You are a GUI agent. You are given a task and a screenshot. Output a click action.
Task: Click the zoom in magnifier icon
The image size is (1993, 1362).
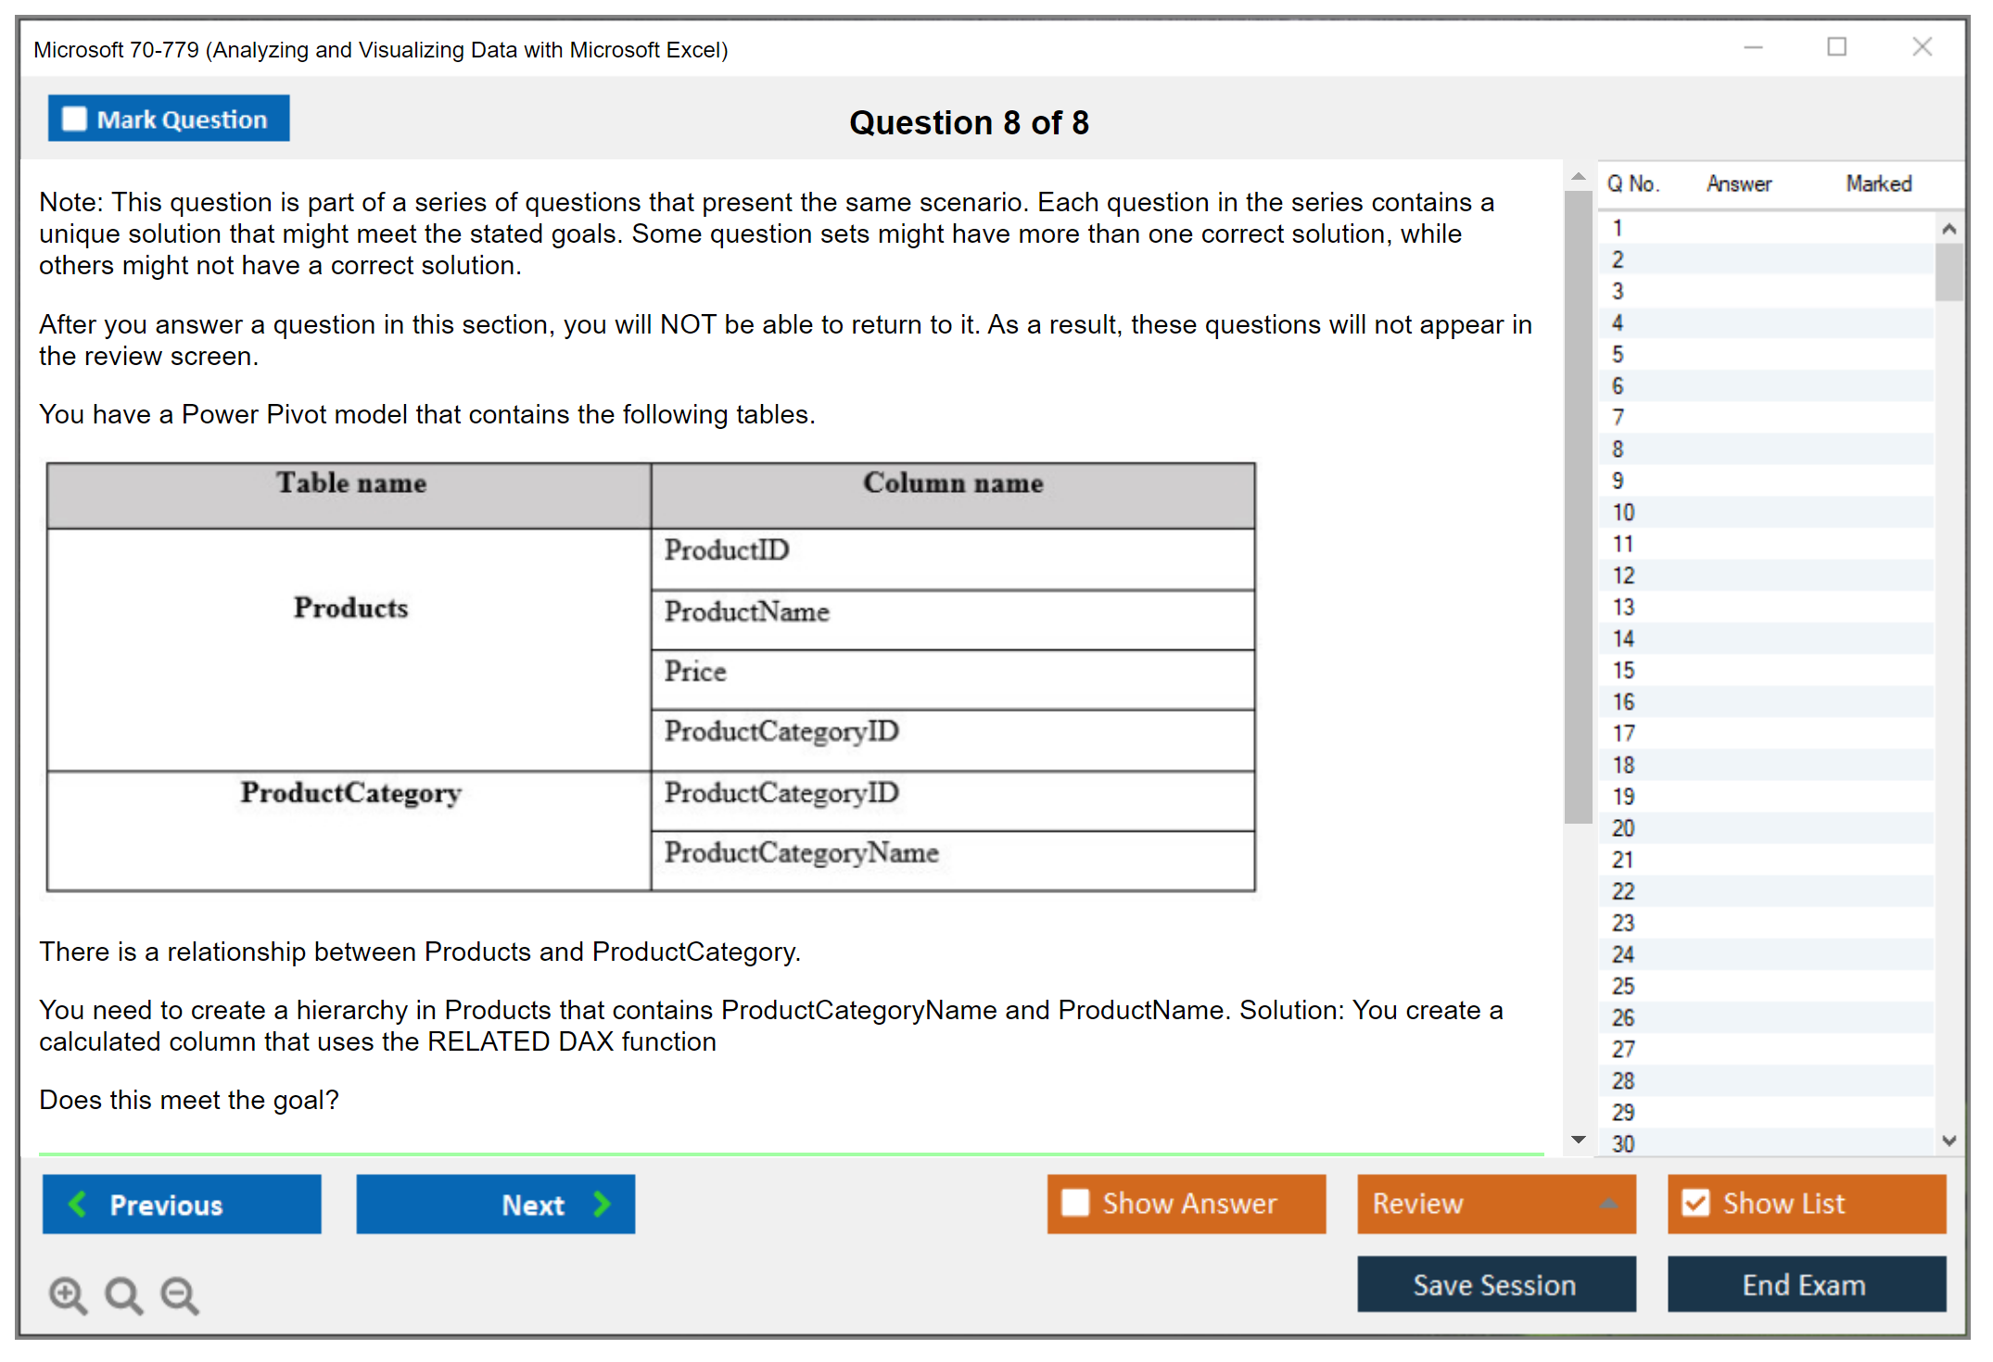tap(67, 1293)
